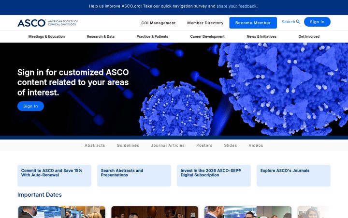The image size is (348, 218).
Task: Open Meetings & Education menu
Action: [46, 36]
